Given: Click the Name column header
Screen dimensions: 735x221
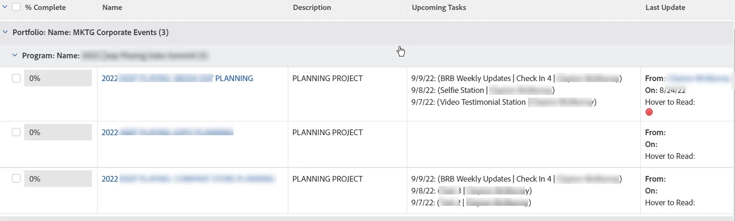Looking at the screenshot, I should [112, 8].
